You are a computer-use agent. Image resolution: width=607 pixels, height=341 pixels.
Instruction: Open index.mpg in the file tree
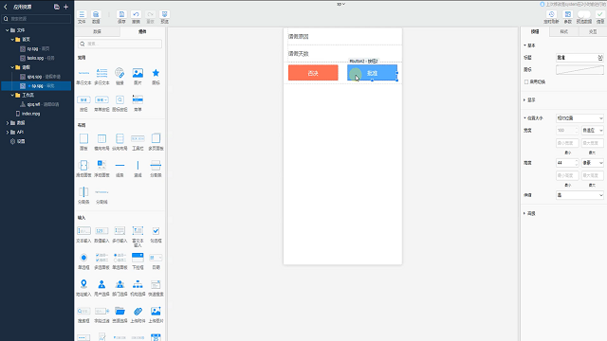30,114
